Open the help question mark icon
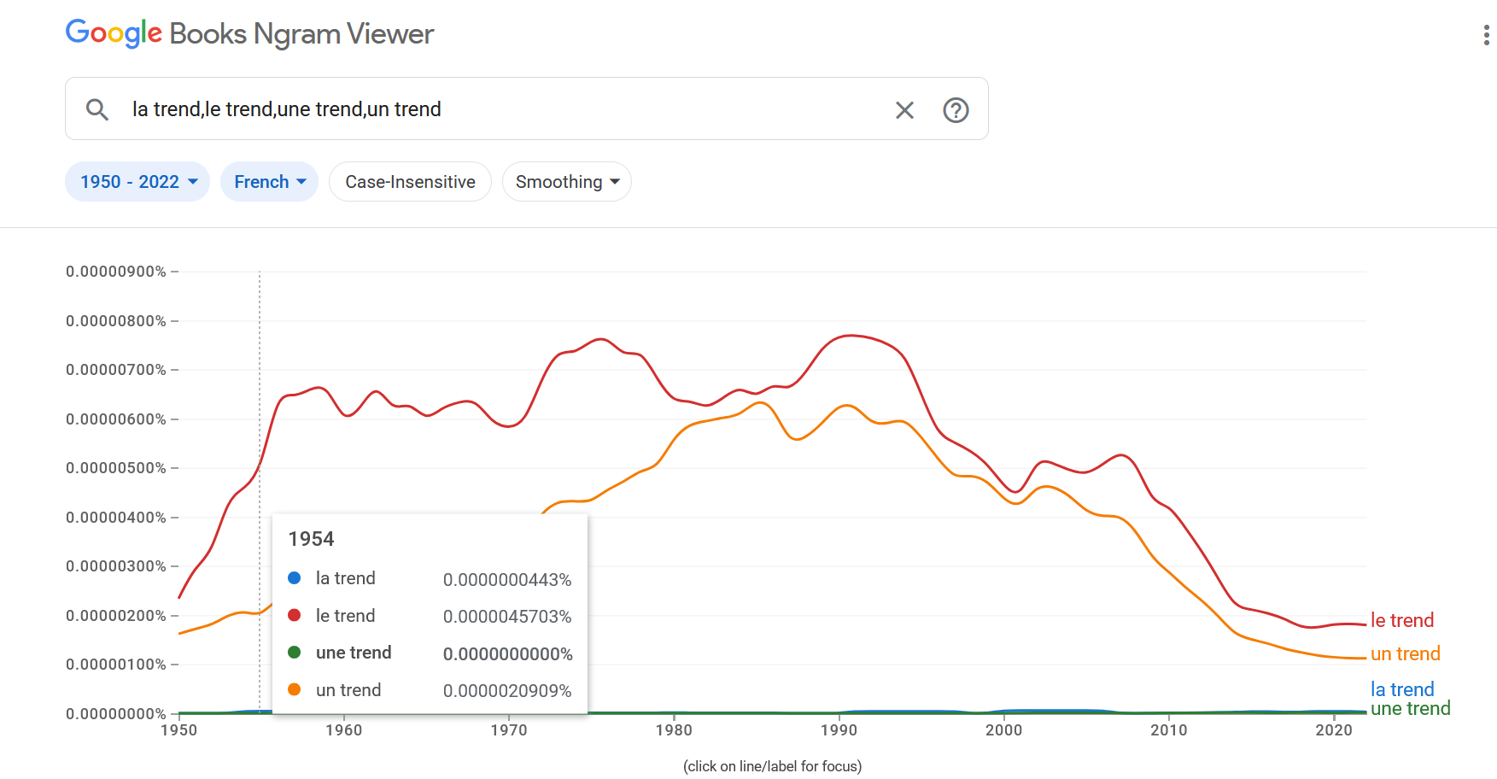 click(x=956, y=109)
